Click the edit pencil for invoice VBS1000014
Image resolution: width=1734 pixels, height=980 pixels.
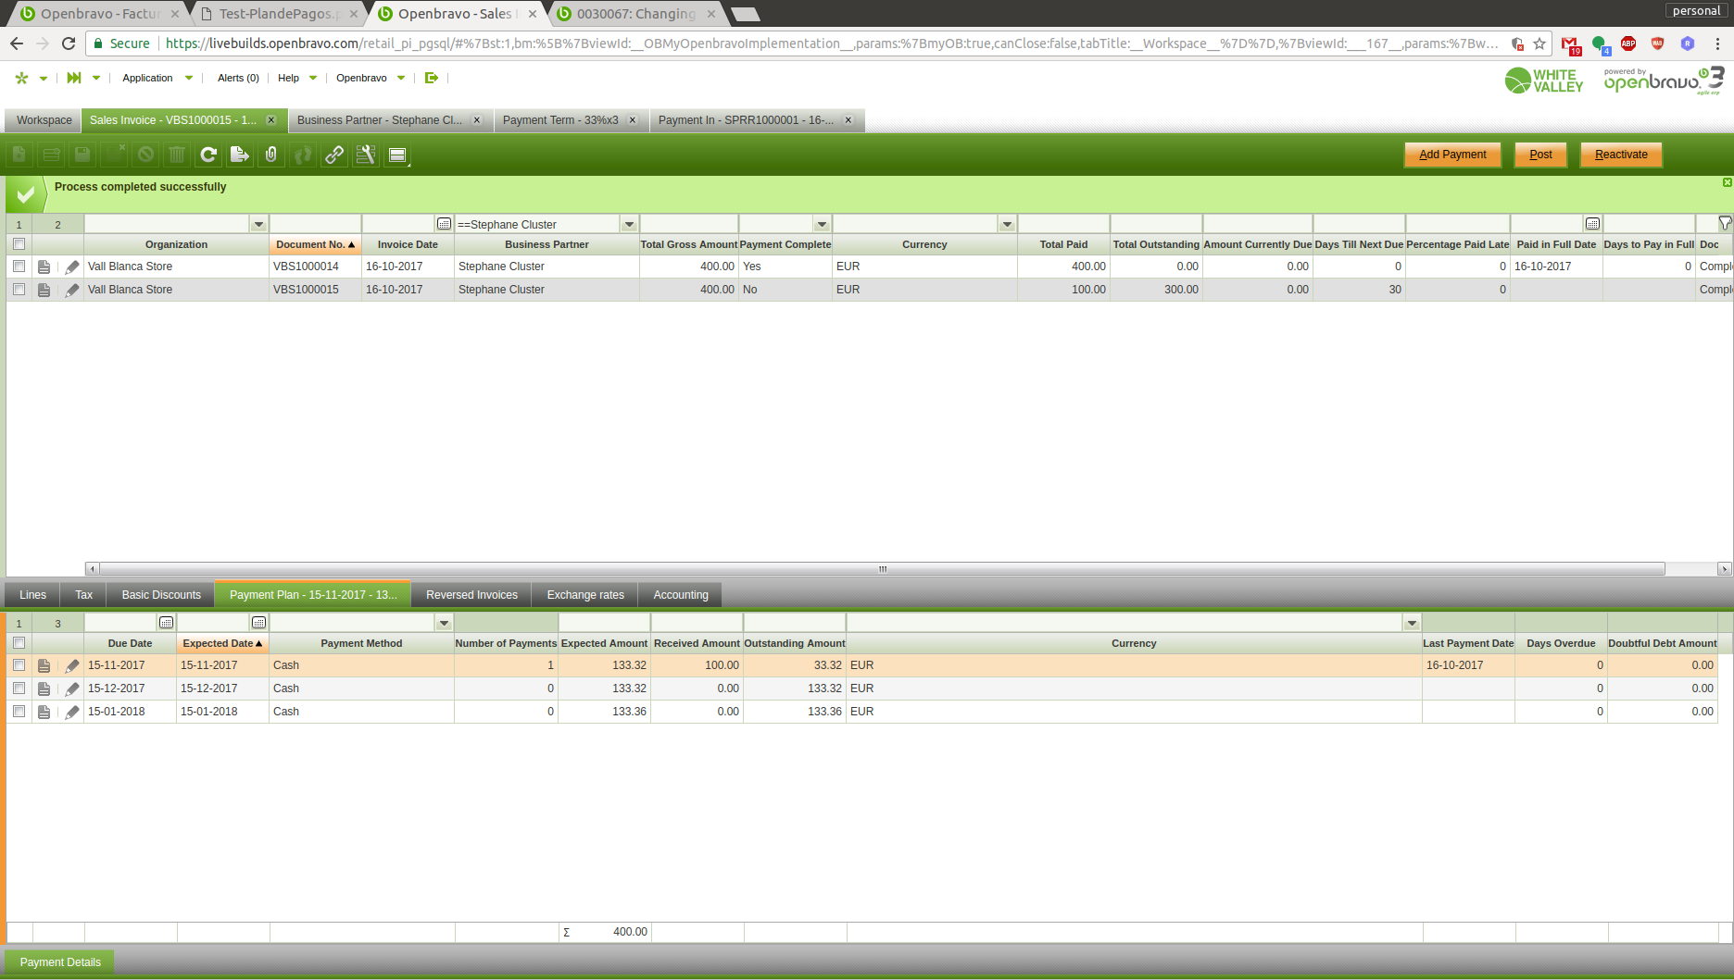pyautogui.click(x=72, y=267)
